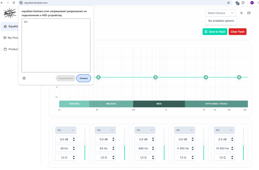Open the browser extensions puzzle icon
The image size is (259, 170).
[243, 3]
